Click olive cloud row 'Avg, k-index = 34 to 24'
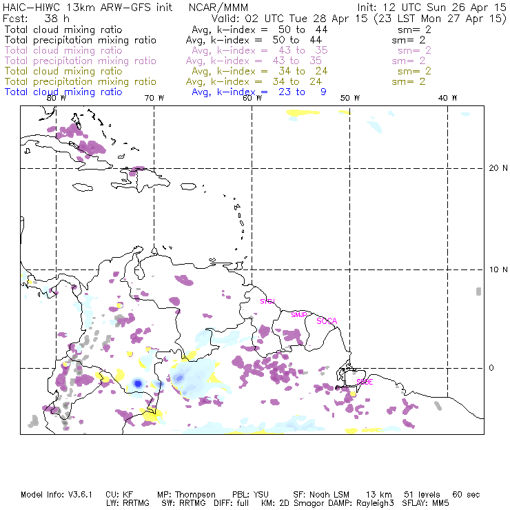 point(260,72)
